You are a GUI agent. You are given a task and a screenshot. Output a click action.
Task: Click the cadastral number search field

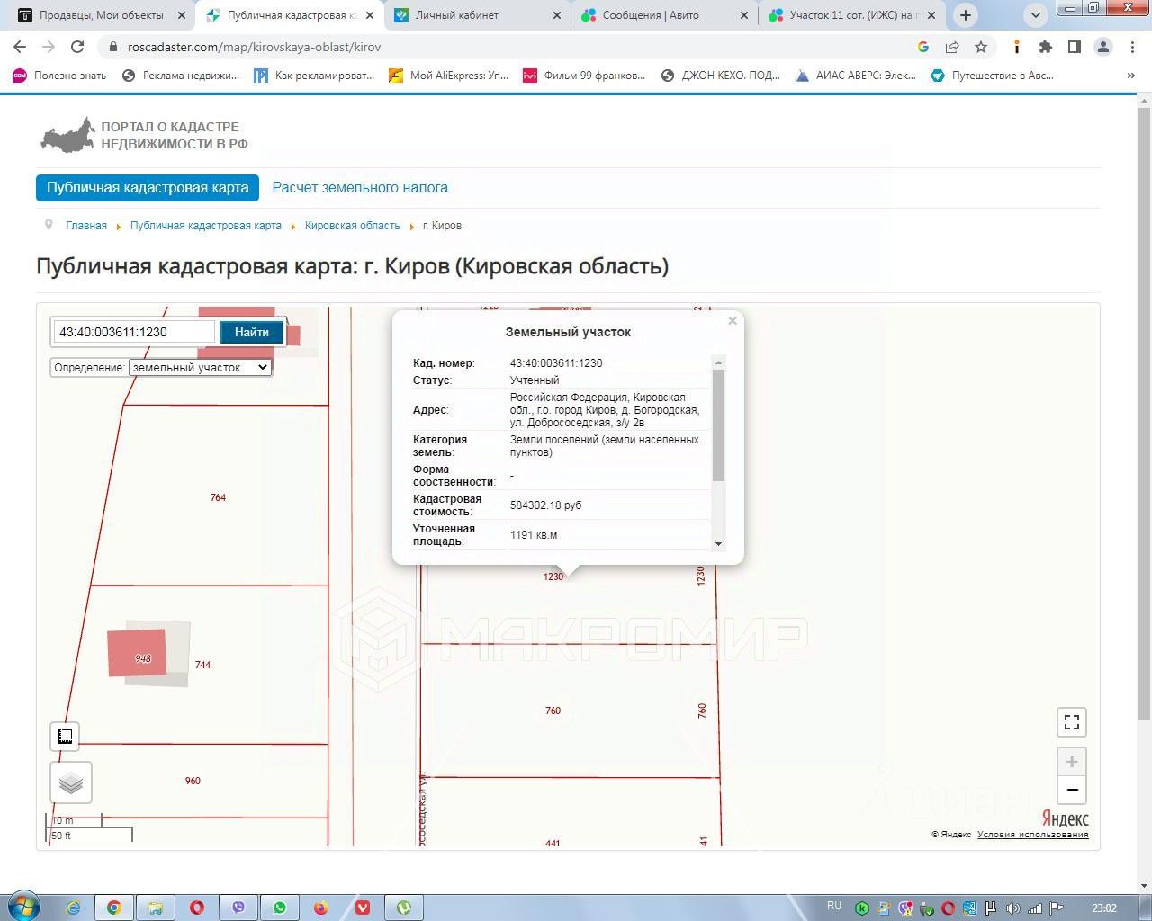(134, 332)
